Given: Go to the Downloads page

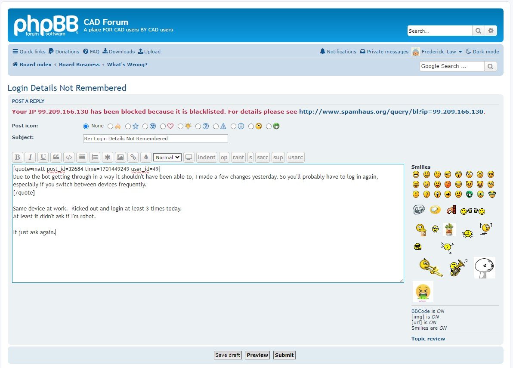Looking at the screenshot, I should click(x=118, y=52).
